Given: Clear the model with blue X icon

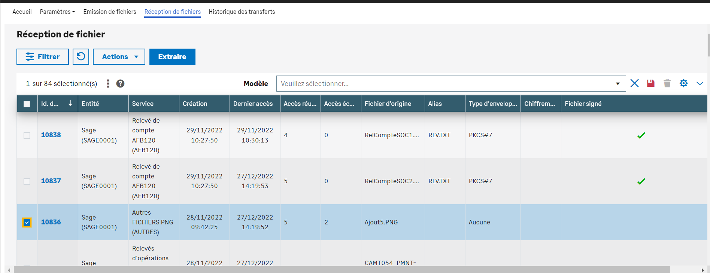Looking at the screenshot, I should 634,83.
